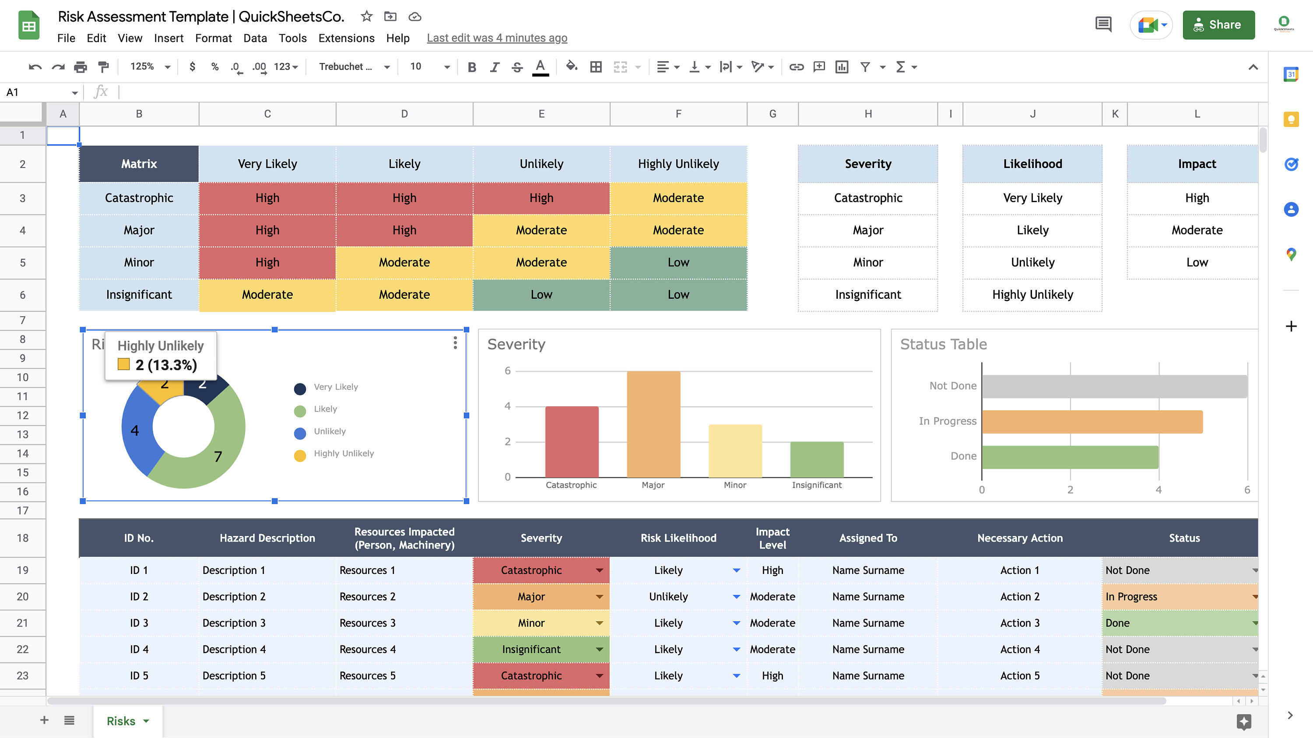Click the Share button

point(1218,24)
